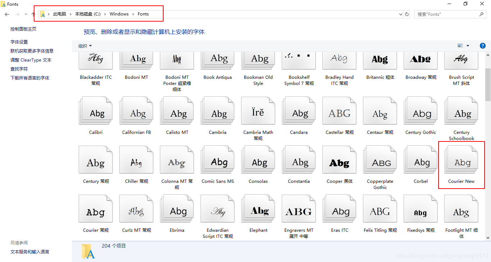
Task: Open 控制面板主页 link
Action: point(23,29)
